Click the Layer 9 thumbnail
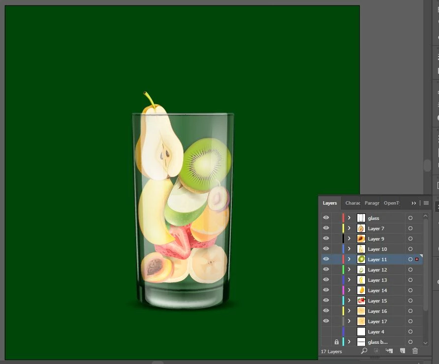Image resolution: width=439 pixels, height=364 pixels. (x=361, y=239)
